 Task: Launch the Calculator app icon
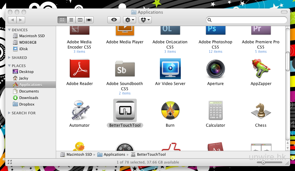[215, 110]
